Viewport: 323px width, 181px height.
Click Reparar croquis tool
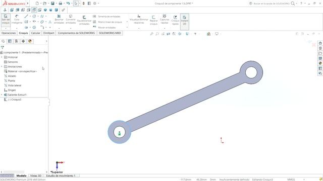[153, 20]
